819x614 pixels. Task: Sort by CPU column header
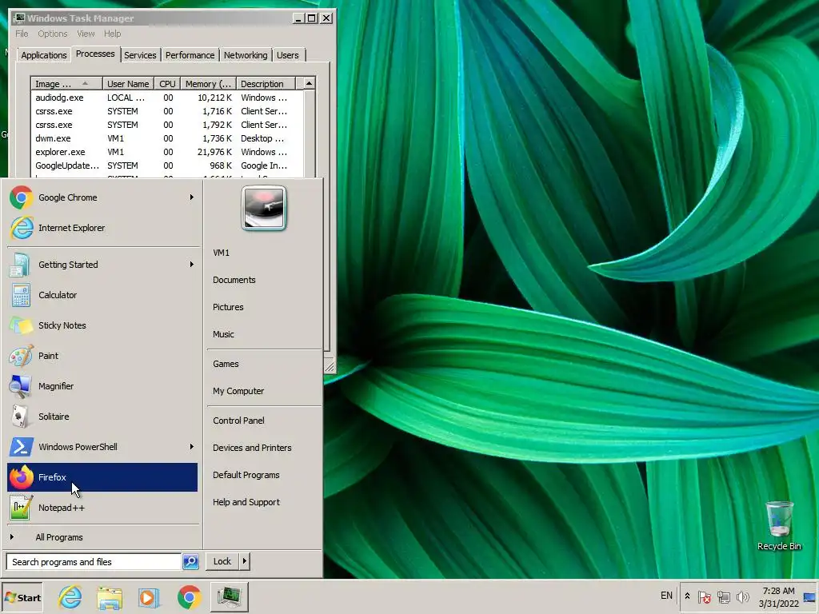167,83
